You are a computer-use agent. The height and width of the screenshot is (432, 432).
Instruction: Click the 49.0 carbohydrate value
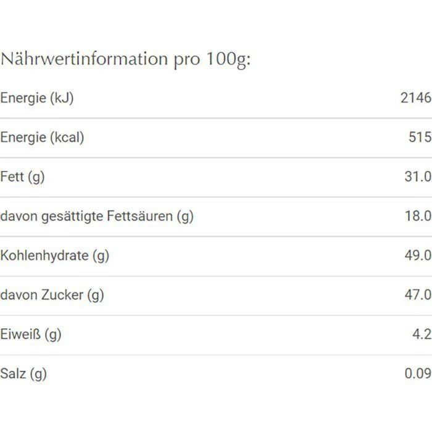pos(418,255)
